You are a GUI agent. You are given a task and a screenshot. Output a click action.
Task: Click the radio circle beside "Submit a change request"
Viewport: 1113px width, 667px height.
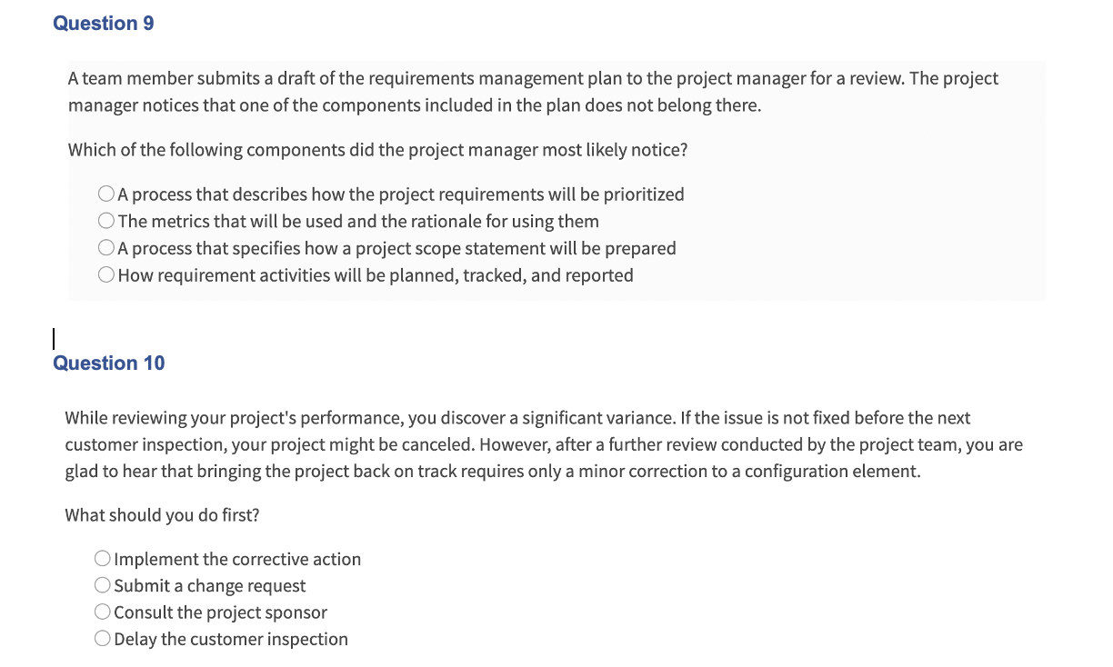[x=102, y=585]
